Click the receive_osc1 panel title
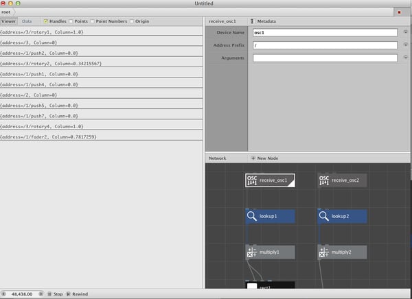 [222, 21]
